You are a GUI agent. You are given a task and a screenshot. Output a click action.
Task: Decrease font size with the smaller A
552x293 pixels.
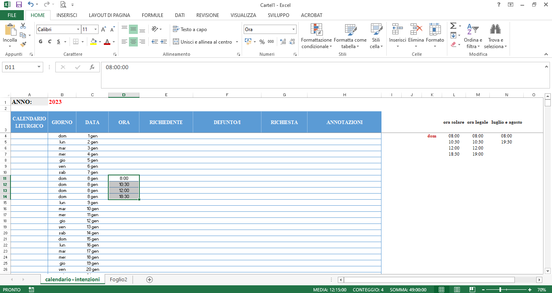[x=112, y=30]
